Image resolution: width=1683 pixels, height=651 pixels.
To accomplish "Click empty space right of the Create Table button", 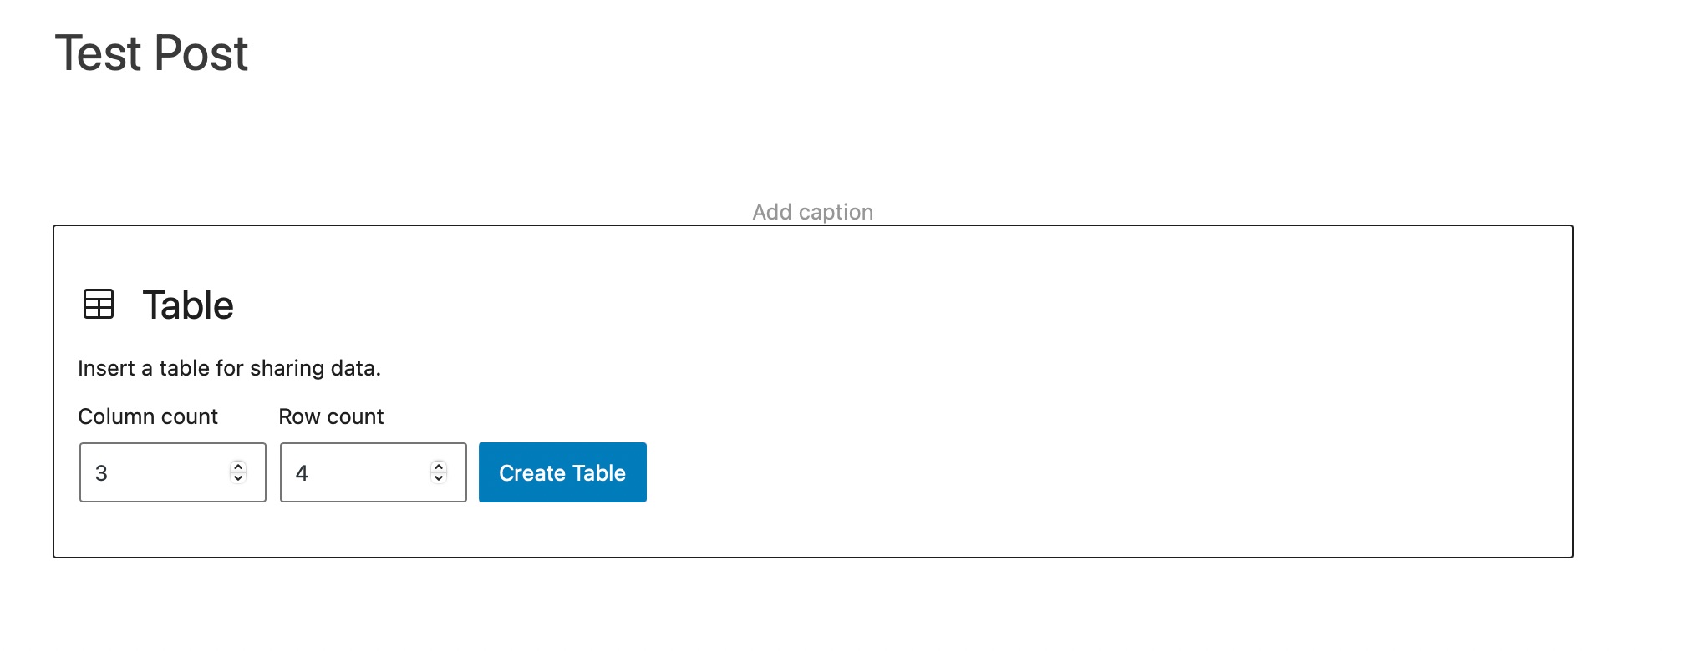I will pos(1086,472).
